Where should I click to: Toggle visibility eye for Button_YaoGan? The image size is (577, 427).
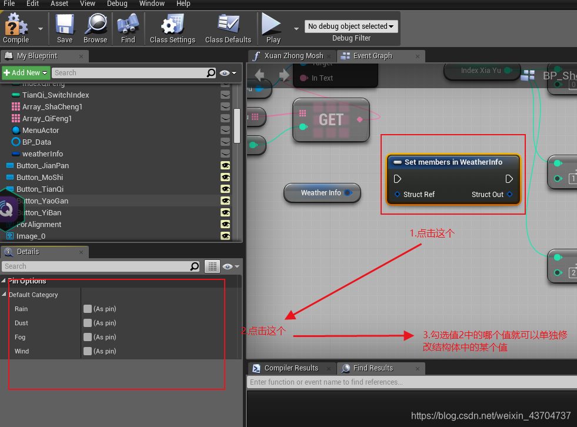coord(225,201)
